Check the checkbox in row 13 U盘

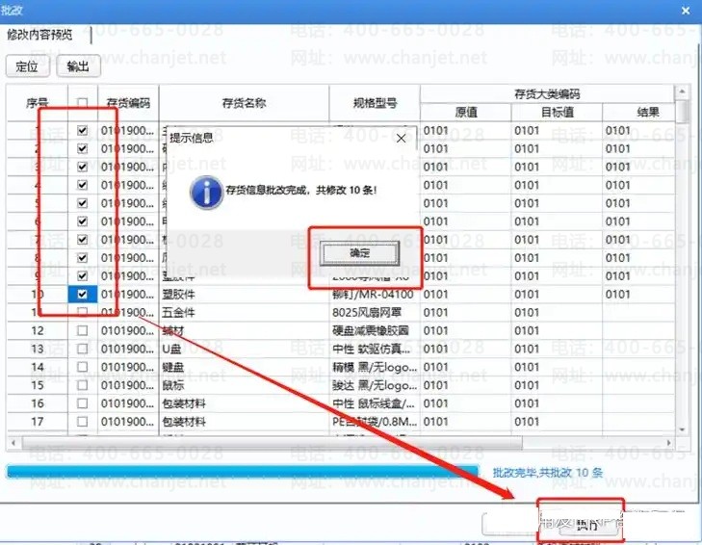[x=83, y=349]
